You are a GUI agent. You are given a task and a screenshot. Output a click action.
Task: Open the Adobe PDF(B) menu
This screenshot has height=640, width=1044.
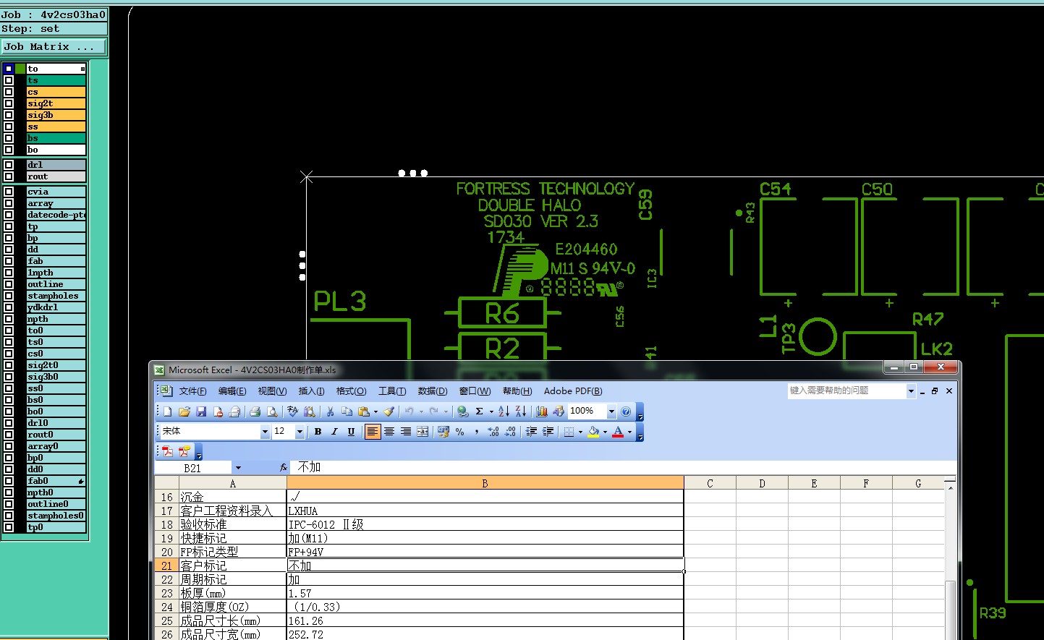point(573,391)
